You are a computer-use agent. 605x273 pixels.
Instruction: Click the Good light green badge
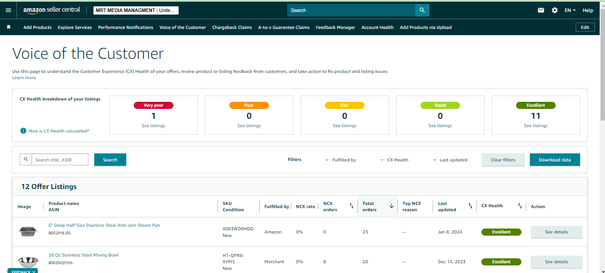point(440,105)
